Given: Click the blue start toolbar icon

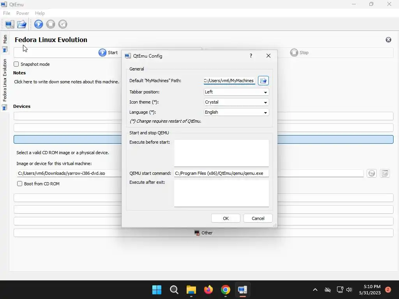Looking at the screenshot, I should click(x=39, y=24).
